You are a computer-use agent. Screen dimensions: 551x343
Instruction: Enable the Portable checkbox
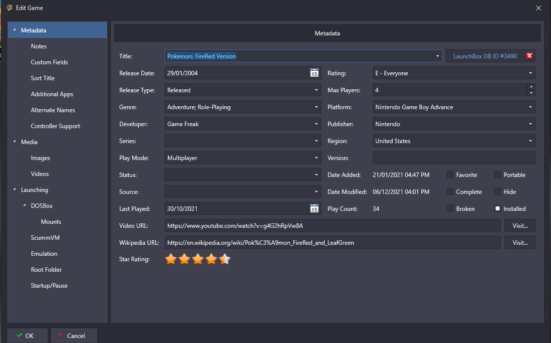coord(497,175)
